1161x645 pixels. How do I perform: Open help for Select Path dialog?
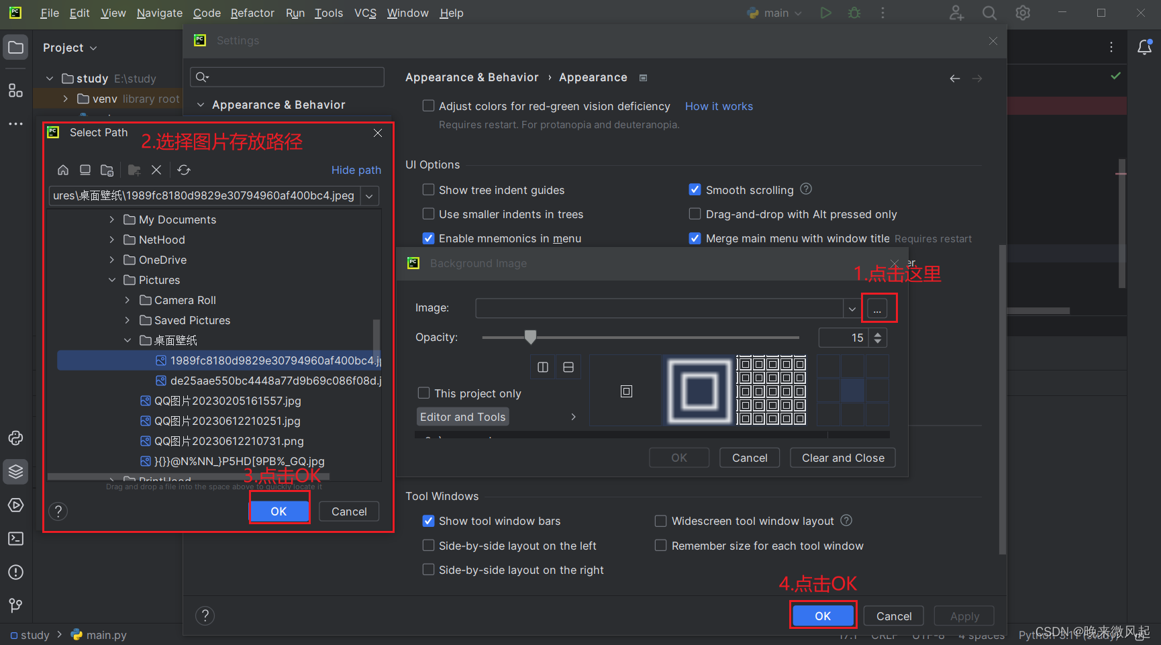click(x=58, y=511)
